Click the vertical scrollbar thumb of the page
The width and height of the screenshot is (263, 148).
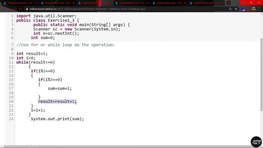click(x=261, y=75)
